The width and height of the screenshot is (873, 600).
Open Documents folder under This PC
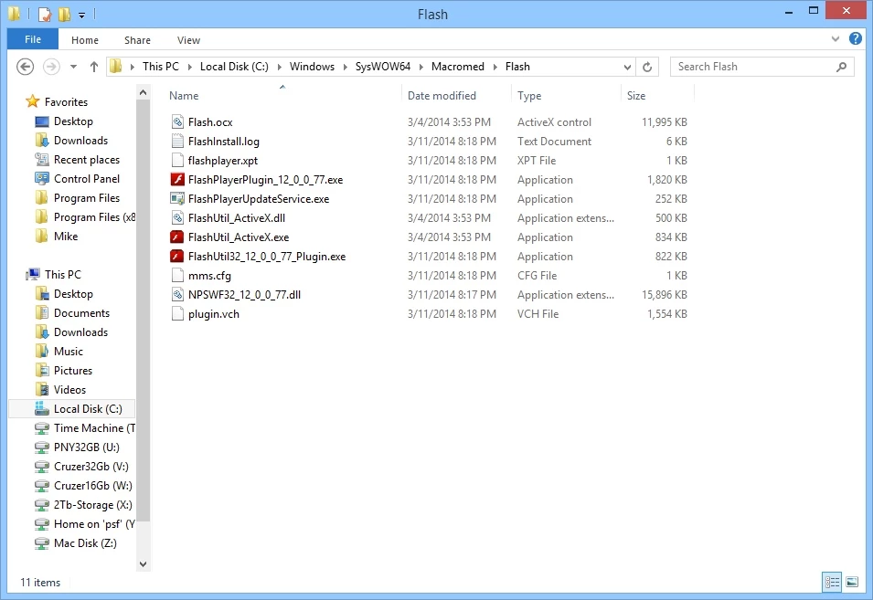72,313
